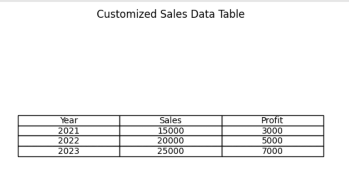Image resolution: width=349 pixels, height=191 pixels.
Task: Click the Profit column header cell
Action: pyautogui.click(x=272, y=120)
